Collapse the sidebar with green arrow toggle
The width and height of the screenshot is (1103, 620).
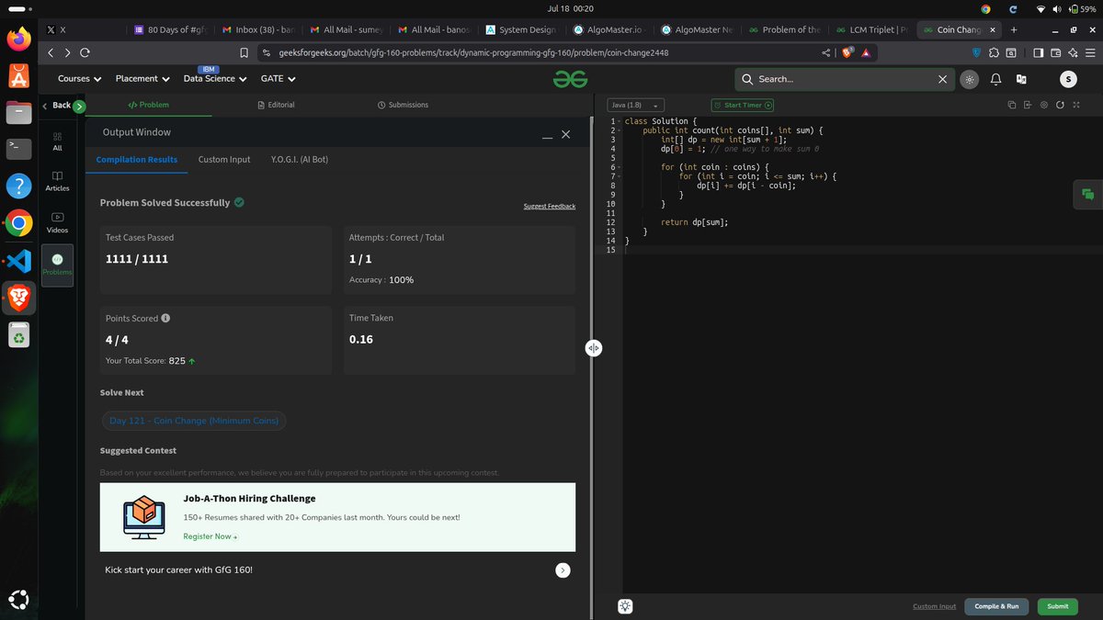80,106
